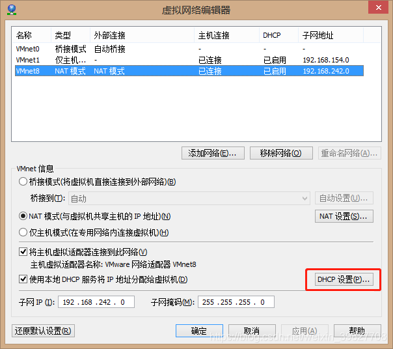This screenshot has height=349, width=393.
Task: Click 已连接 host cell of VMnet8
Action: click(210, 71)
